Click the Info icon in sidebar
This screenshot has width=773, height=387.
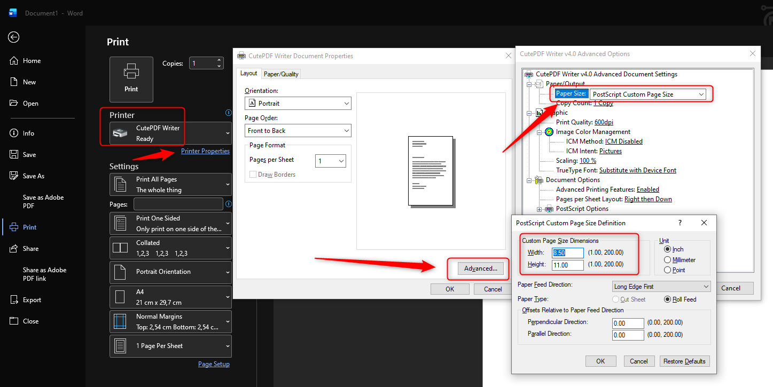tap(14, 133)
